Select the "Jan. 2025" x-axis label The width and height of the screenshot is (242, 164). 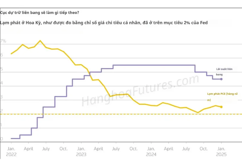(x=221, y=151)
